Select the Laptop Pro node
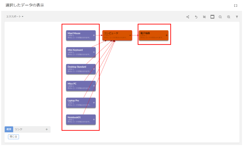The height and width of the screenshot is (148, 244). tap(81, 103)
